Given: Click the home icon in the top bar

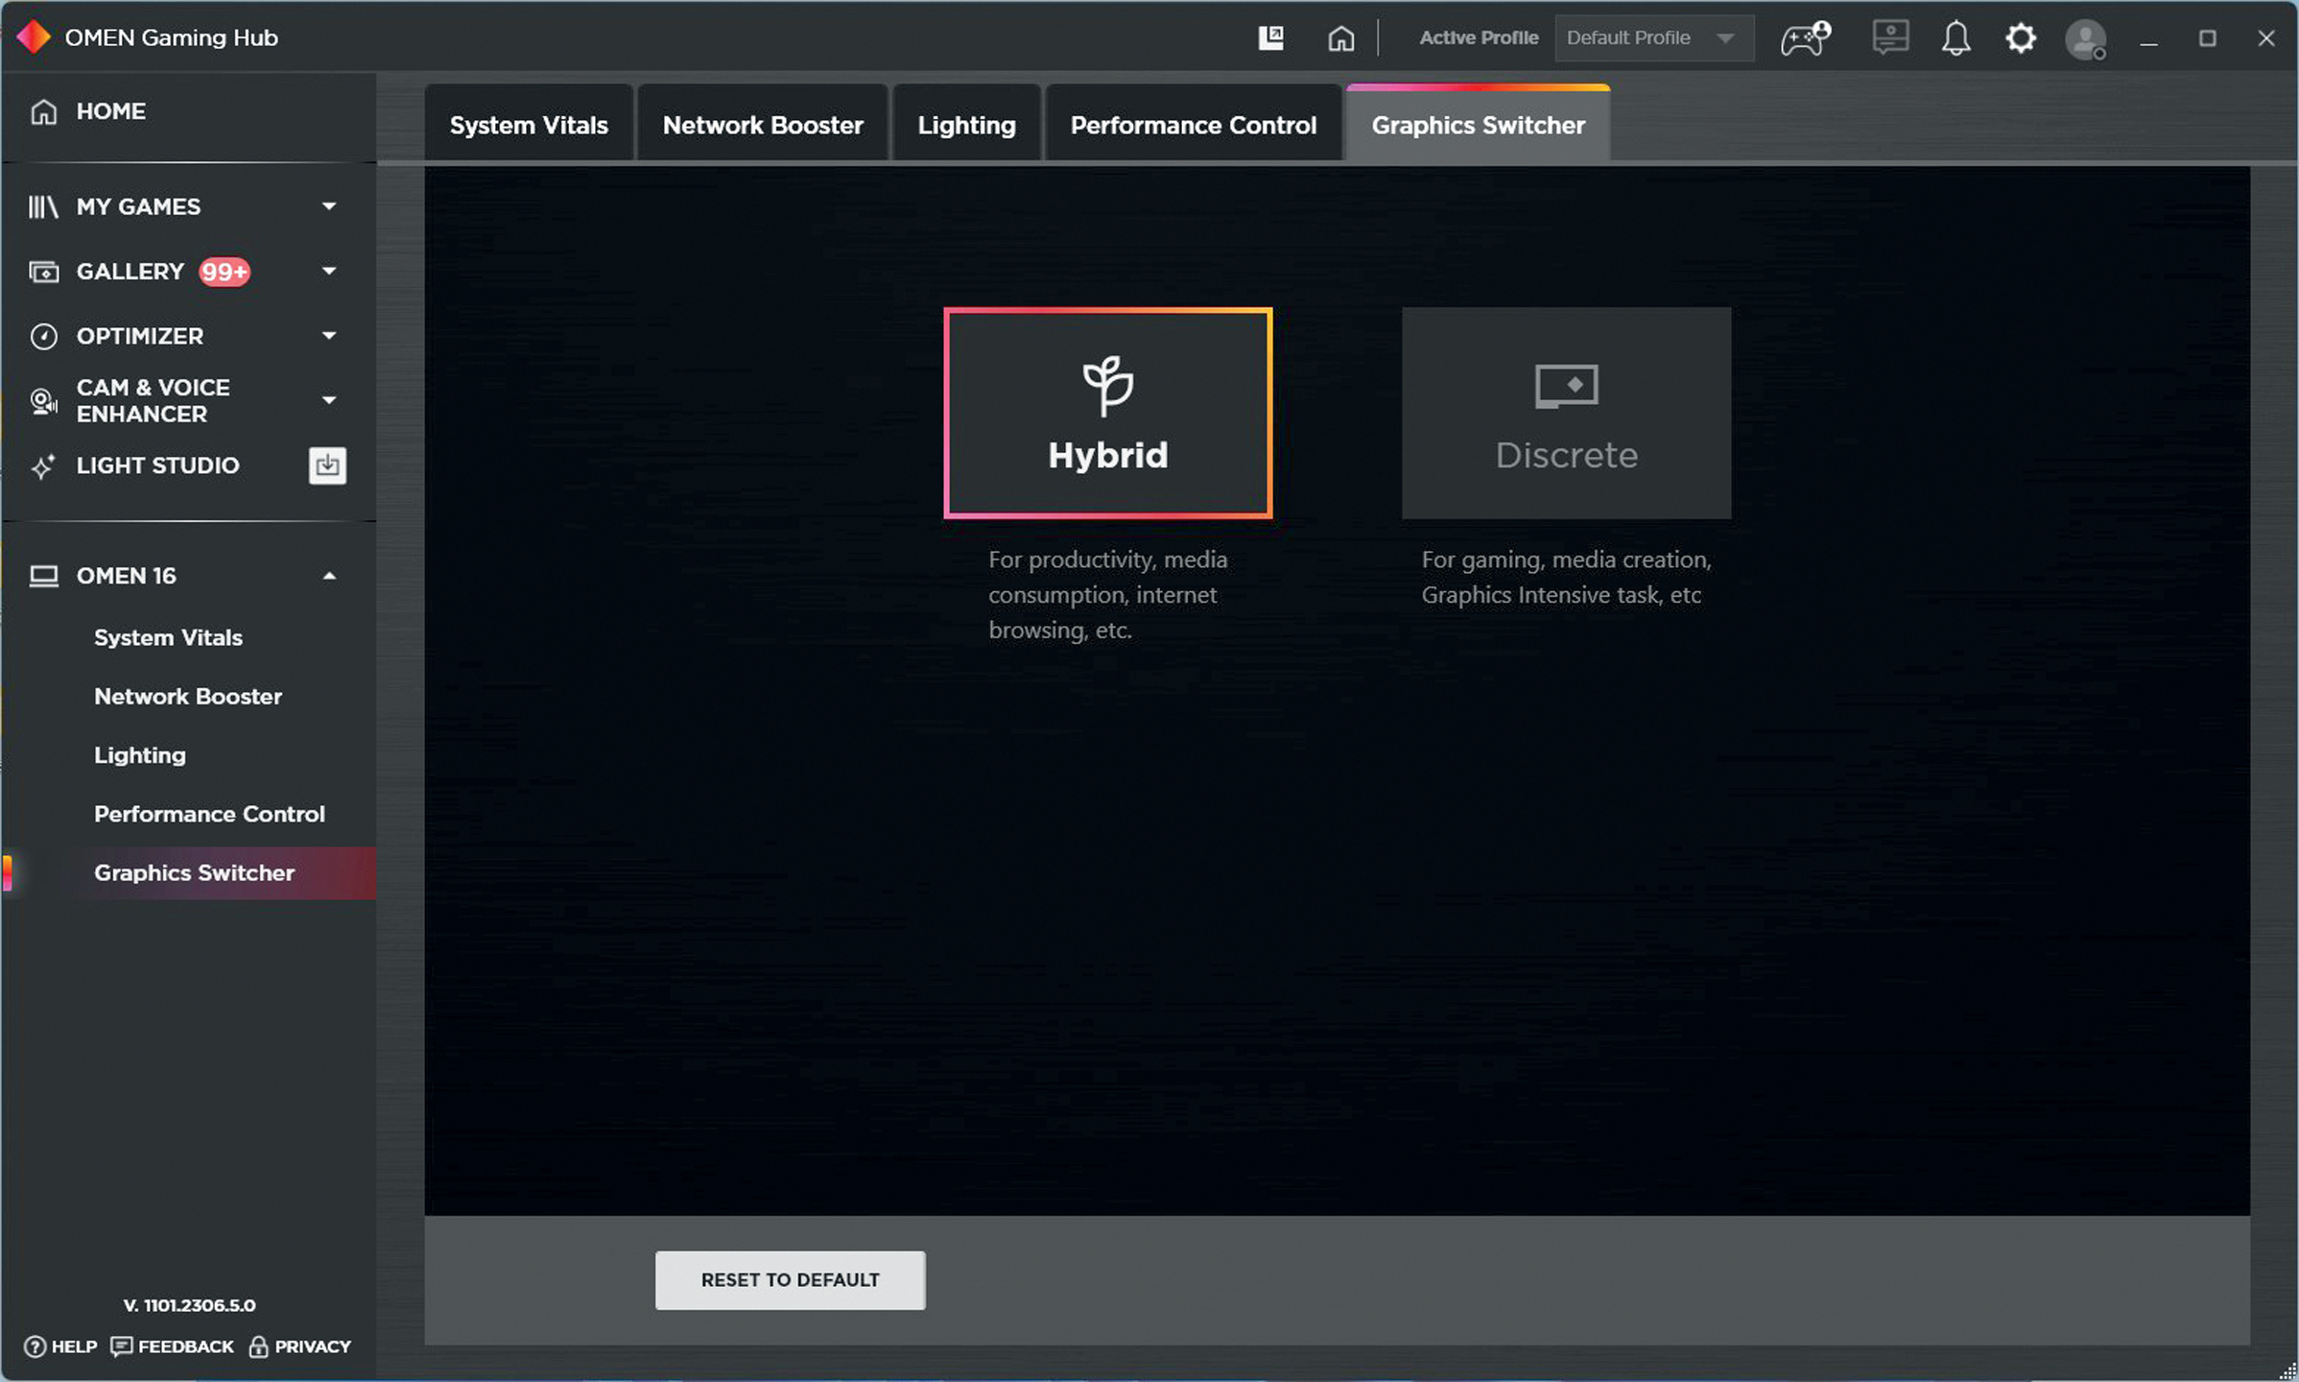Looking at the screenshot, I should [x=1340, y=38].
